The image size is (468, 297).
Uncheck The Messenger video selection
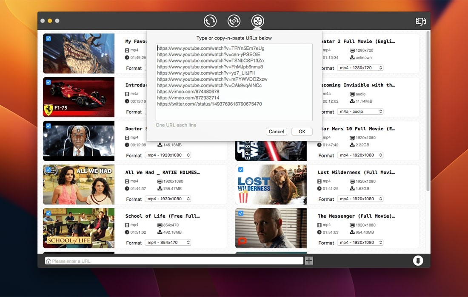pyautogui.click(x=241, y=213)
